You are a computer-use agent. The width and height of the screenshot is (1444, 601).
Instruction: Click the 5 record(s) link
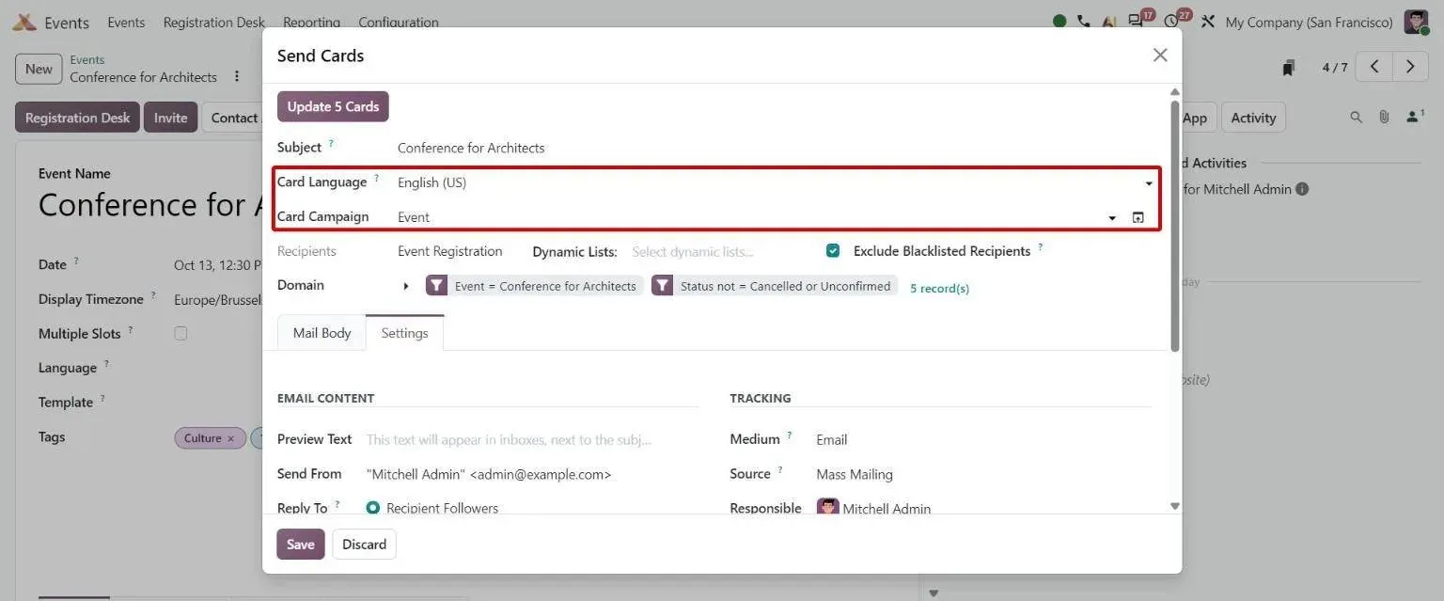tap(939, 288)
